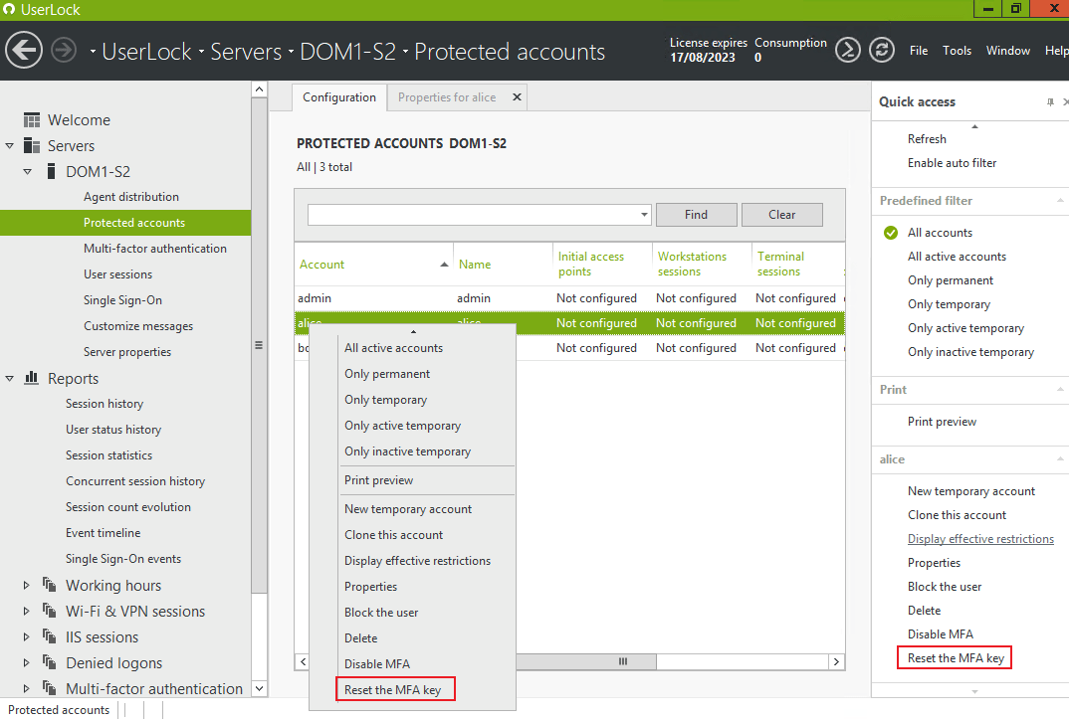Click the forward navigation arrow icon
Screen dimensions: 1069x722
pyautogui.click(x=64, y=51)
